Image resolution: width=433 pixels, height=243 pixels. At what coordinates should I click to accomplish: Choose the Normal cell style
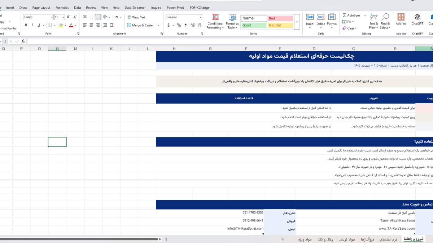(254, 18)
